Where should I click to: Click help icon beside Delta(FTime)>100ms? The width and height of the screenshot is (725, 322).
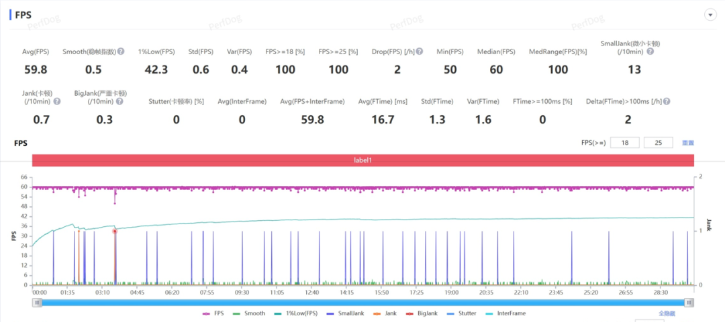click(667, 102)
